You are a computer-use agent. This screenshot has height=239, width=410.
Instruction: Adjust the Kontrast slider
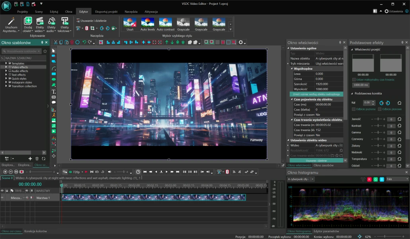point(378,126)
